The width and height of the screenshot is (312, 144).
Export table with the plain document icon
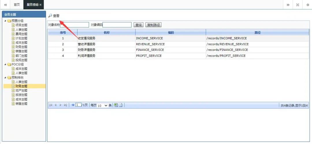(x=120, y=105)
